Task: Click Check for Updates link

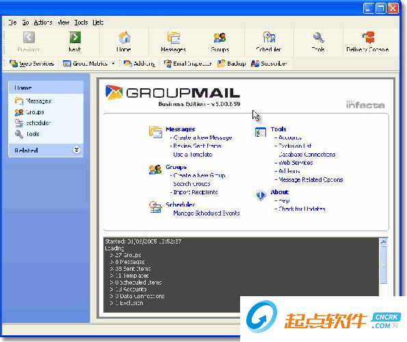Action: [x=302, y=209]
